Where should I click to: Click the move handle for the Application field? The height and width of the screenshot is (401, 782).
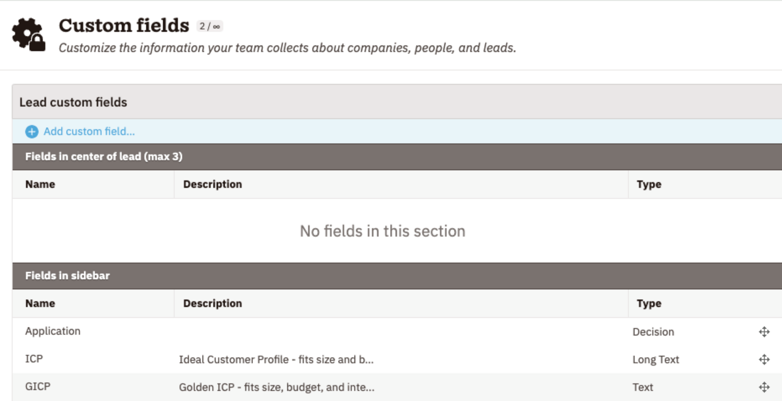[764, 331]
